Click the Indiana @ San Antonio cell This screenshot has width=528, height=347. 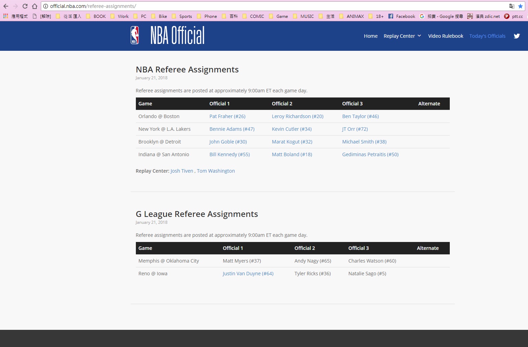click(164, 154)
